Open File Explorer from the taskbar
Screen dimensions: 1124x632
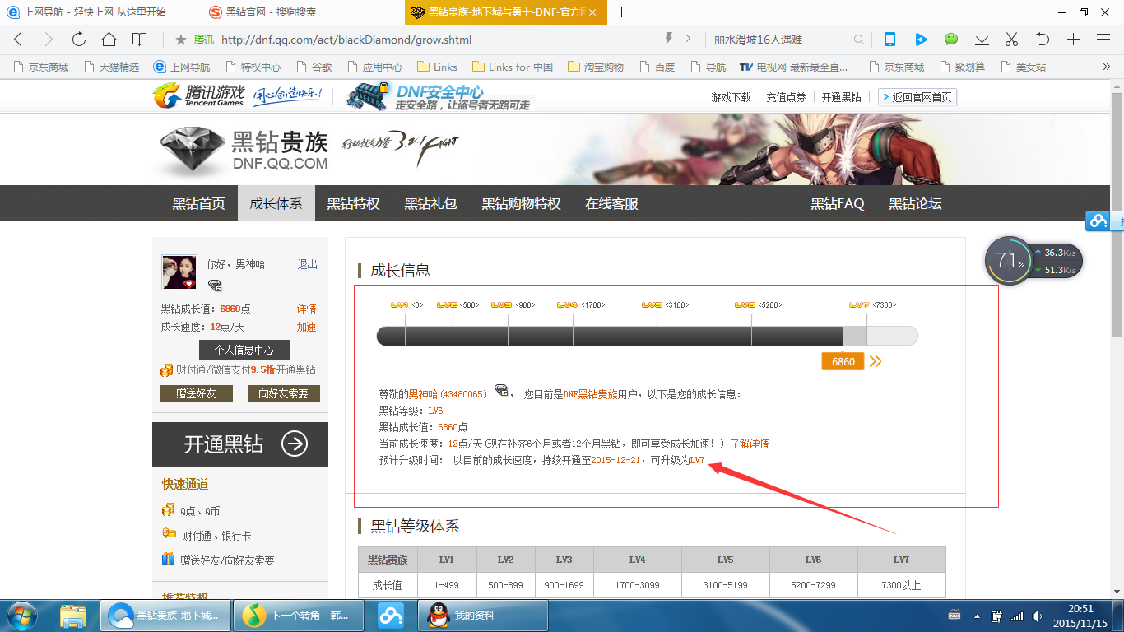(73, 616)
